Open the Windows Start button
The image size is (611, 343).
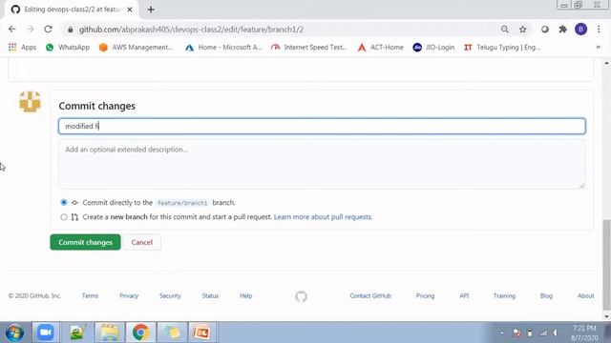[x=14, y=333]
